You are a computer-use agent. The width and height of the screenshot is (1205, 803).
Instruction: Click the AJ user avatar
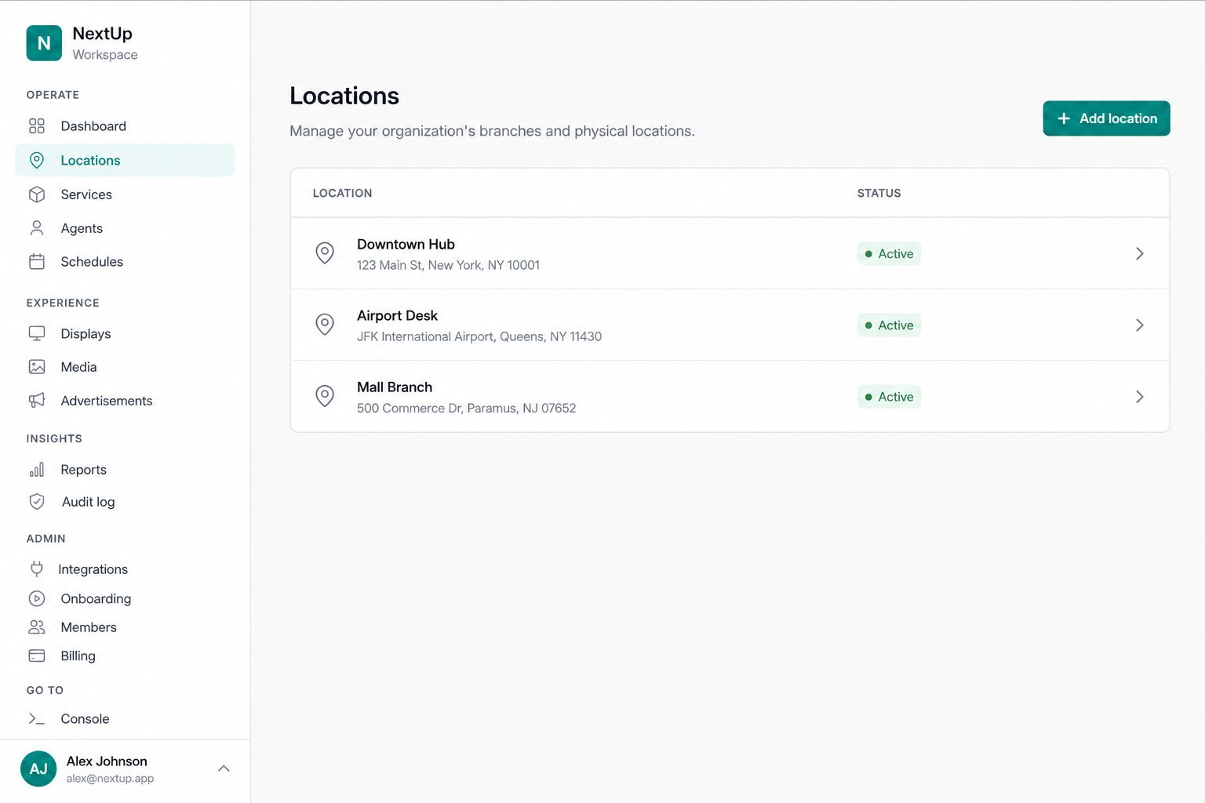pyautogui.click(x=38, y=768)
